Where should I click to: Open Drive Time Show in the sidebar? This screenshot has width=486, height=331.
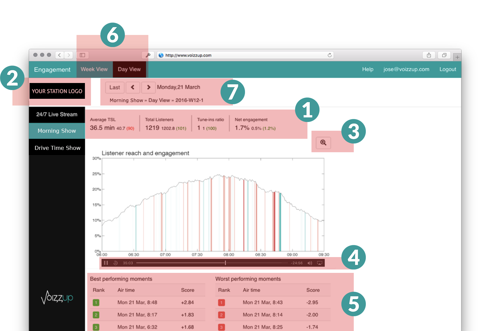pyautogui.click(x=57, y=148)
